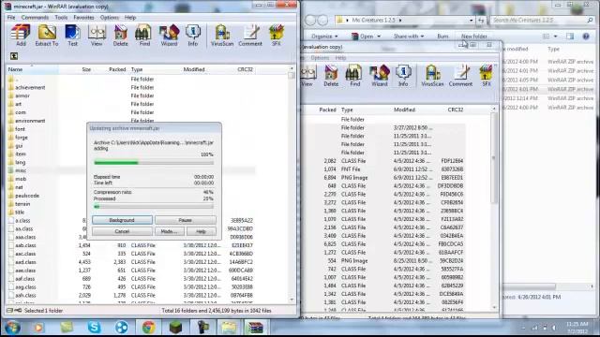Open the File menu in minecraft.jar window

11,17
